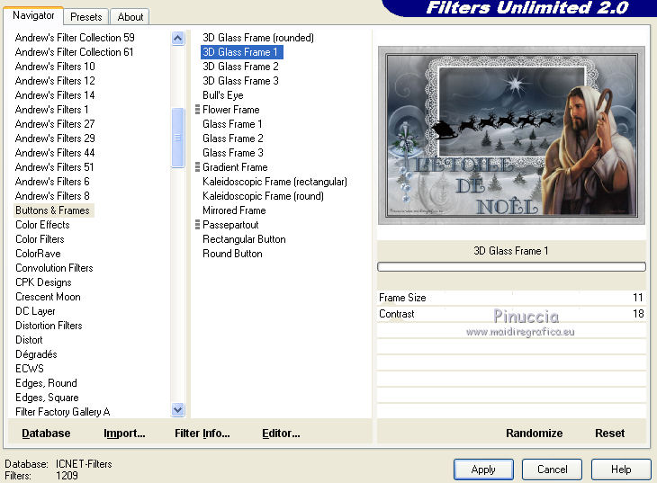Image resolution: width=657 pixels, height=483 pixels.
Task: Select Crescent Moon category
Action: (48, 297)
